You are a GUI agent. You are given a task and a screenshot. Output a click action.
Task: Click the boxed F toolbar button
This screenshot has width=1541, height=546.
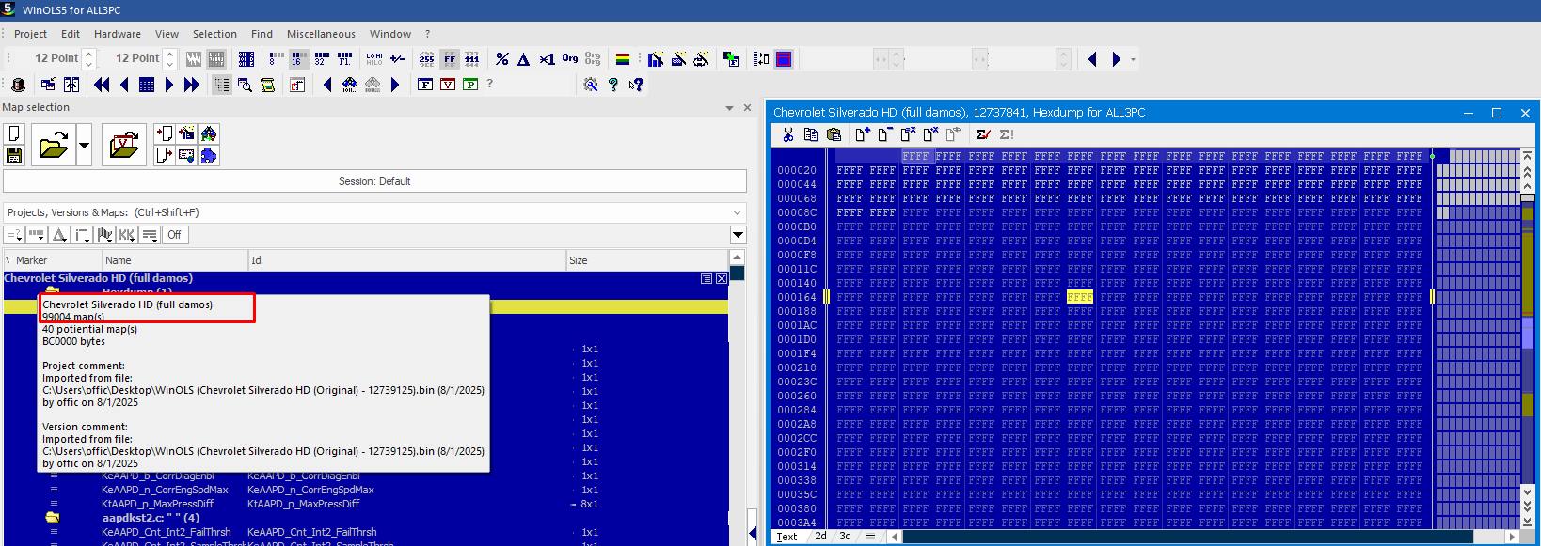pos(425,85)
